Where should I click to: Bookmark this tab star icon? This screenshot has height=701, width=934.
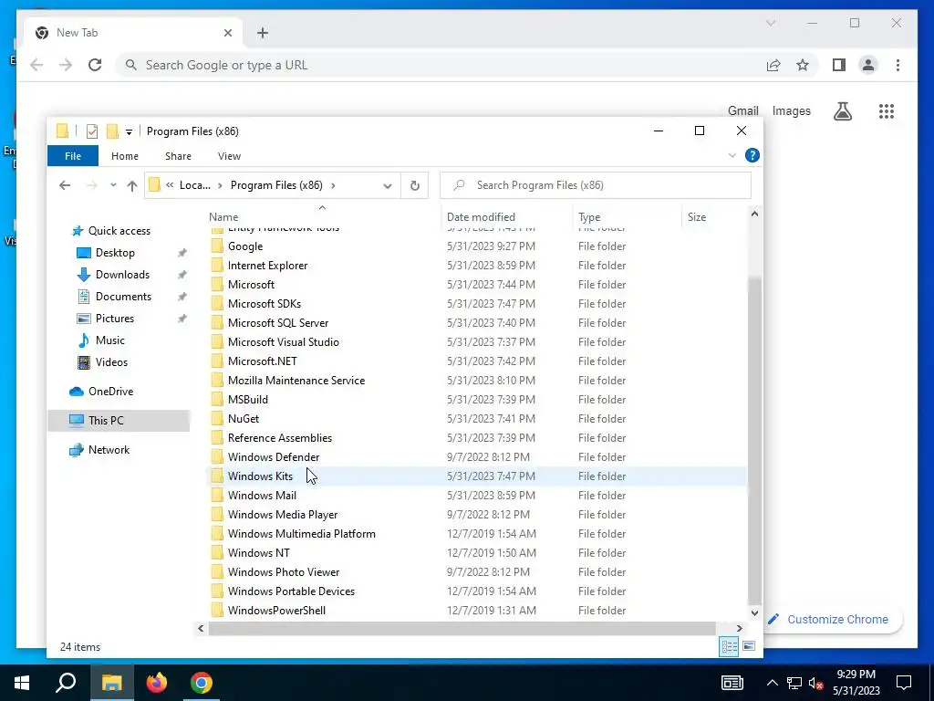803,65
